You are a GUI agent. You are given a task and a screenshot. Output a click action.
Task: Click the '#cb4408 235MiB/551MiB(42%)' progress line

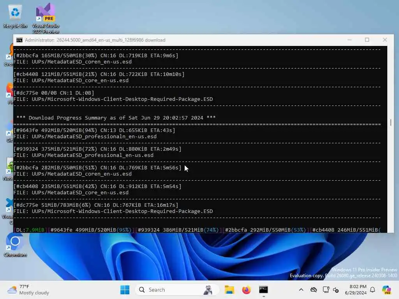point(97,186)
